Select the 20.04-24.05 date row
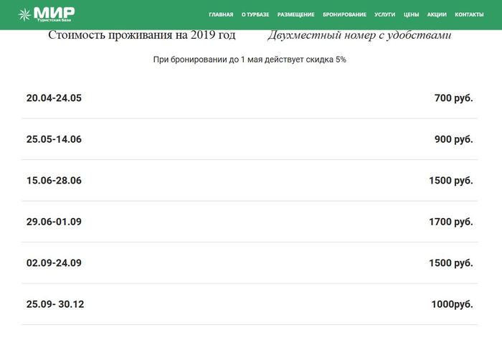The height and width of the screenshot is (340, 502). coord(54,98)
